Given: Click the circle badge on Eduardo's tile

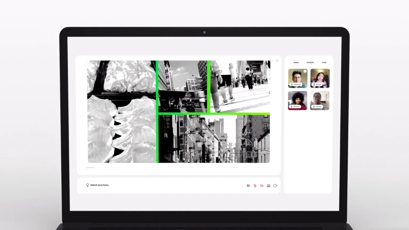Looking at the screenshot, I should point(305,71).
